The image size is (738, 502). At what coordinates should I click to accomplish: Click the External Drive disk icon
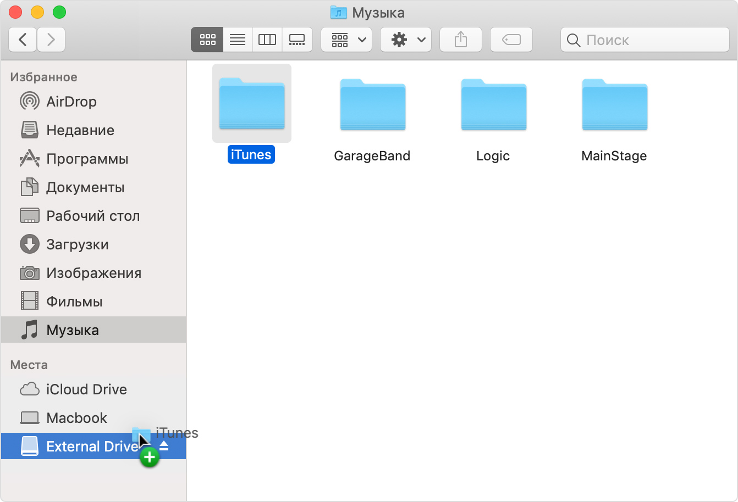tap(30, 446)
